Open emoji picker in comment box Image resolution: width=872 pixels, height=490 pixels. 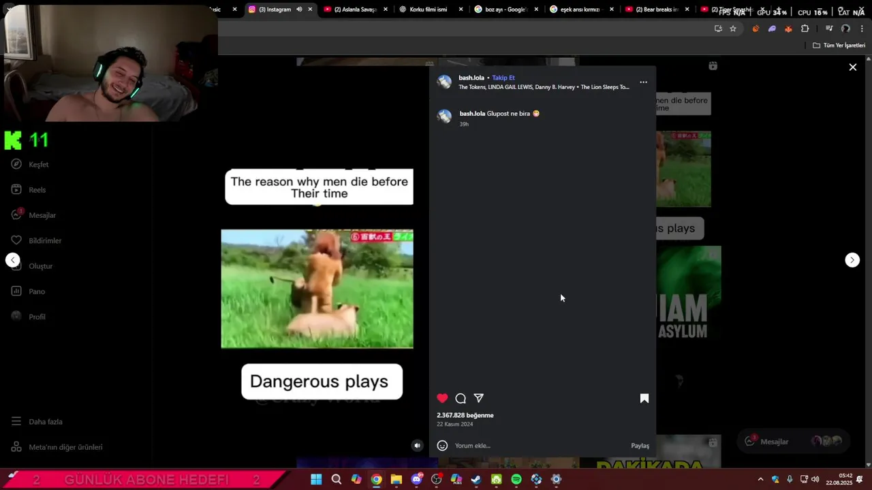[x=442, y=446]
